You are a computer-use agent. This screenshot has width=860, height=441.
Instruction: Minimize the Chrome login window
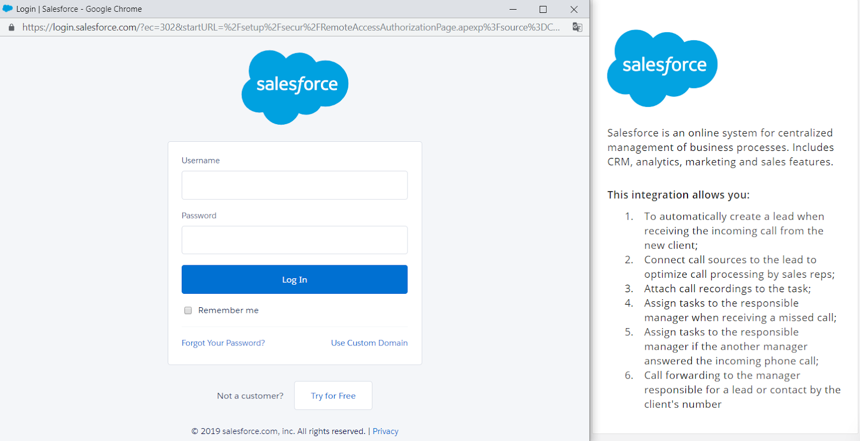coord(513,9)
